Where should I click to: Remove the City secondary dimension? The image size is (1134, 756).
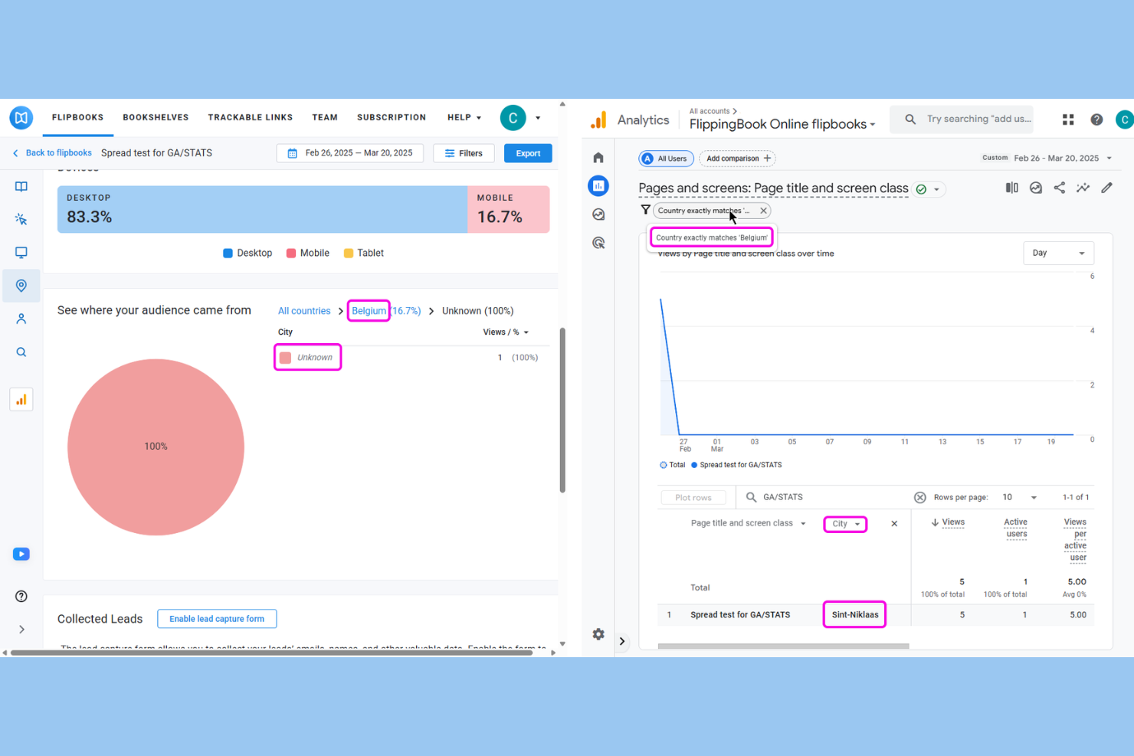pos(894,524)
